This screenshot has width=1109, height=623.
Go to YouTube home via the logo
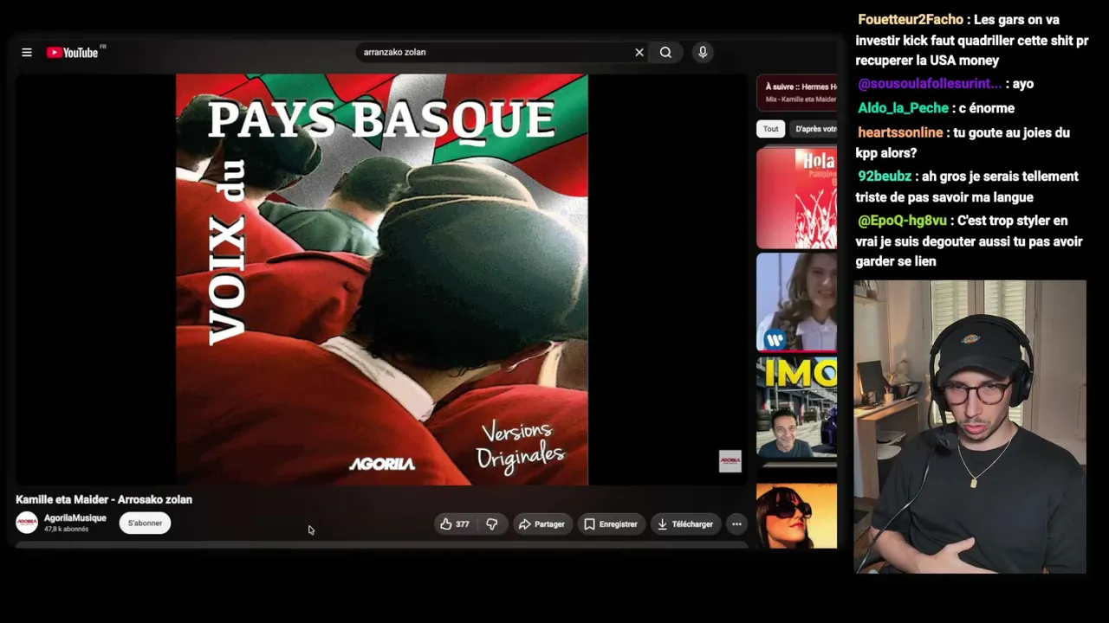coord(73,53)
